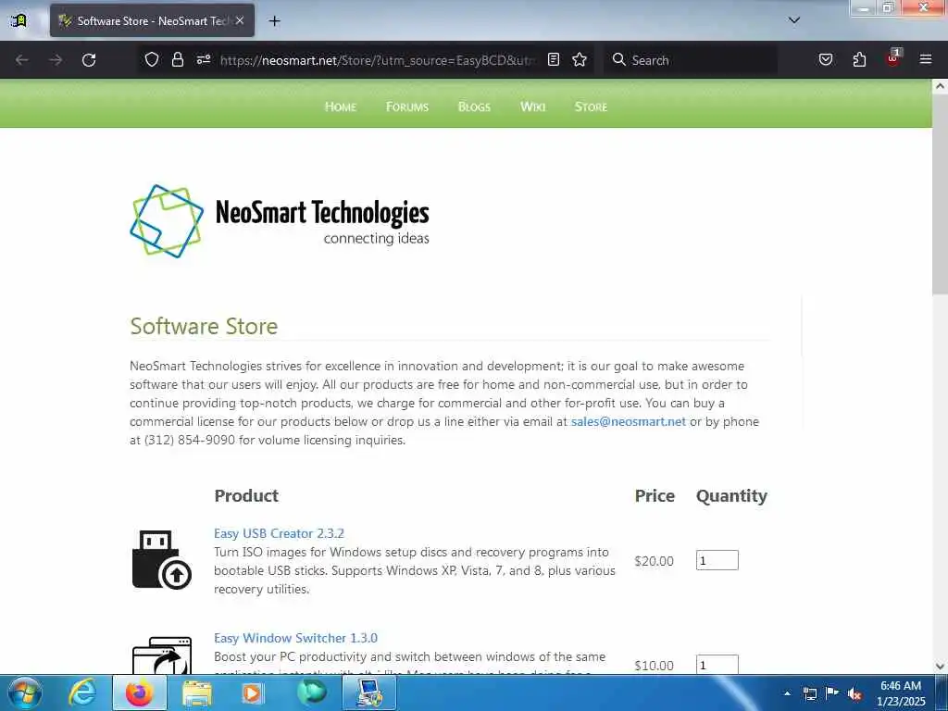948x711 pixels.
Task: Click the network tray icon
Action: pyautogui.click(x=810, y=693)
